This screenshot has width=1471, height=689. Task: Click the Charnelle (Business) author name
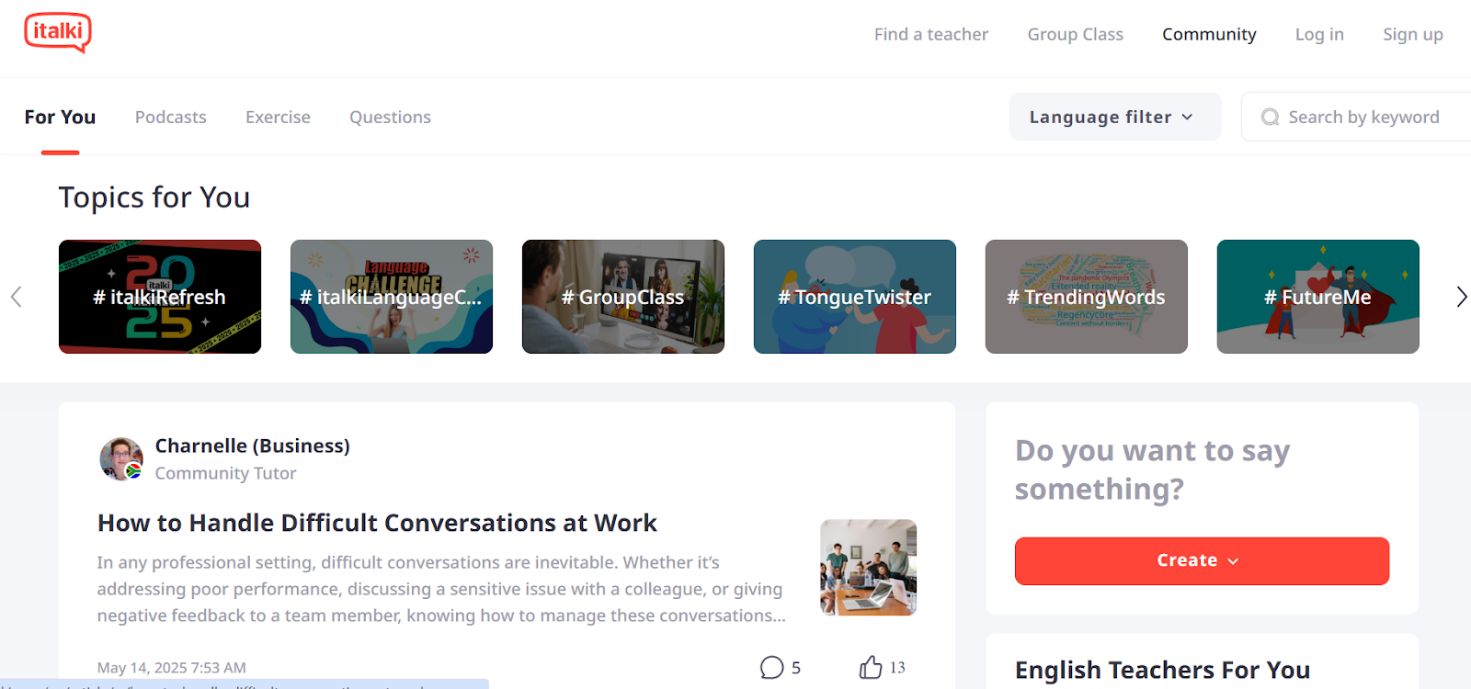tap(253, 446)
